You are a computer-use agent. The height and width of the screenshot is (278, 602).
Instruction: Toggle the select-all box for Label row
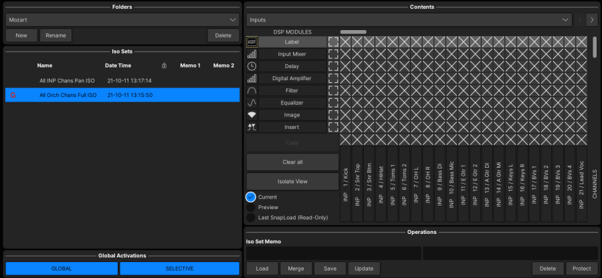333,42
